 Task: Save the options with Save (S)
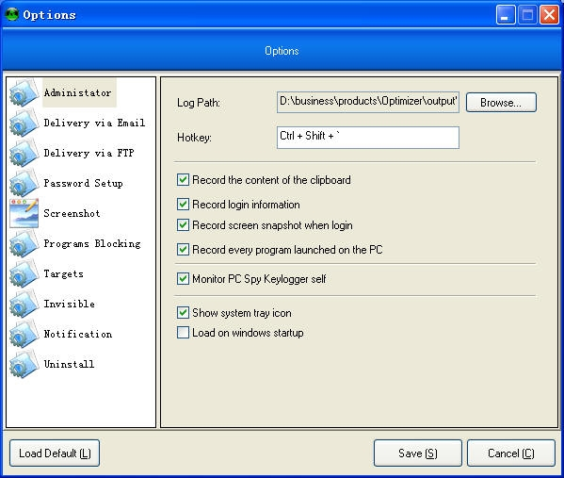click(x=418, y=453)
